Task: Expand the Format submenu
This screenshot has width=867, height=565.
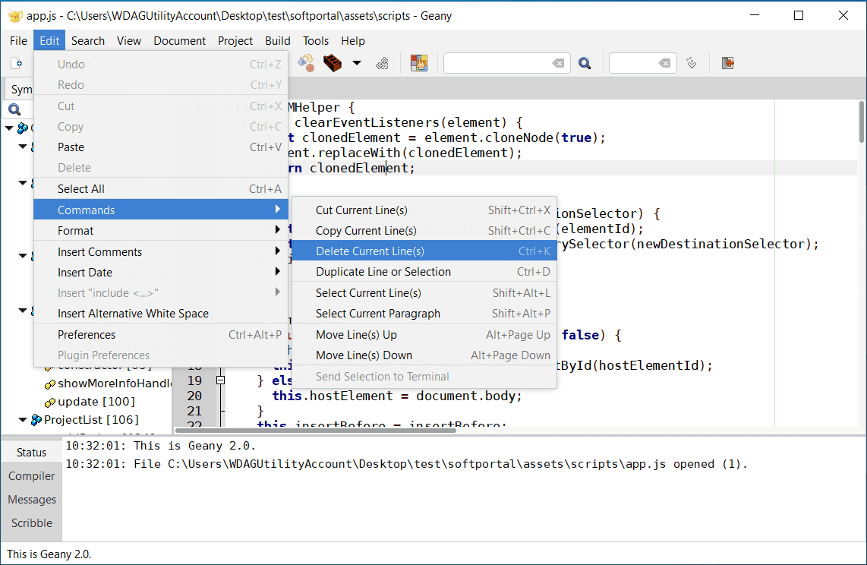Action: (161, 231)
